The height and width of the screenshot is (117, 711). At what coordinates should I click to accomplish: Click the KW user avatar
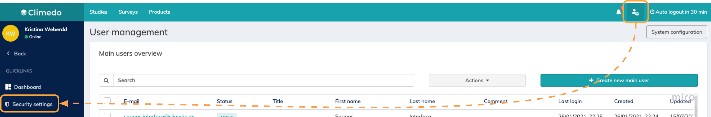click(11, 33)
